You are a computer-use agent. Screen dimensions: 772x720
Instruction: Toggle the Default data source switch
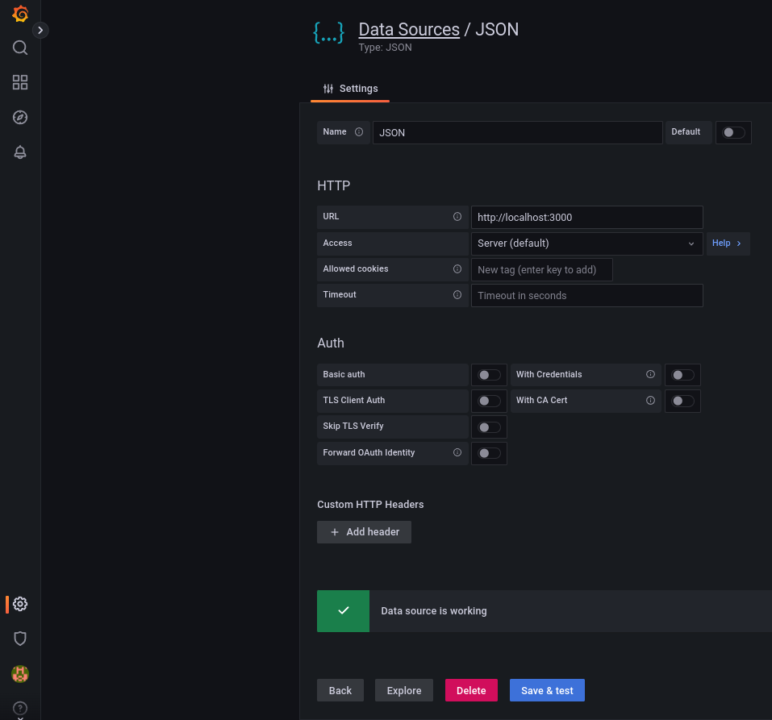pyautogui.click(x=733, y=132)
